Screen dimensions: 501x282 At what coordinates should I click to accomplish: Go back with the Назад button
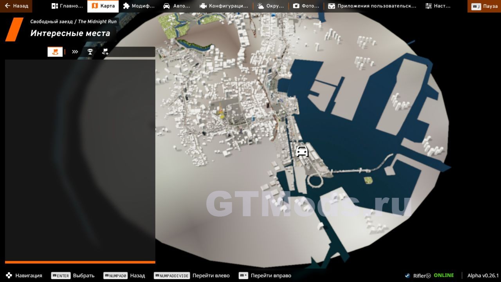click(16, 6)
